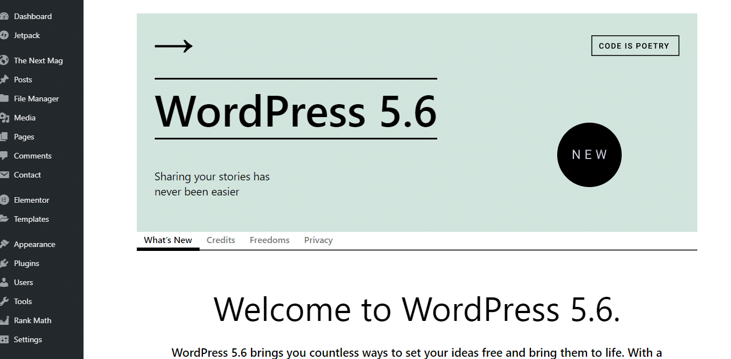This screenshot has height=359, width=731.
Task: Open the Pages section
Action: pos(24,136)
